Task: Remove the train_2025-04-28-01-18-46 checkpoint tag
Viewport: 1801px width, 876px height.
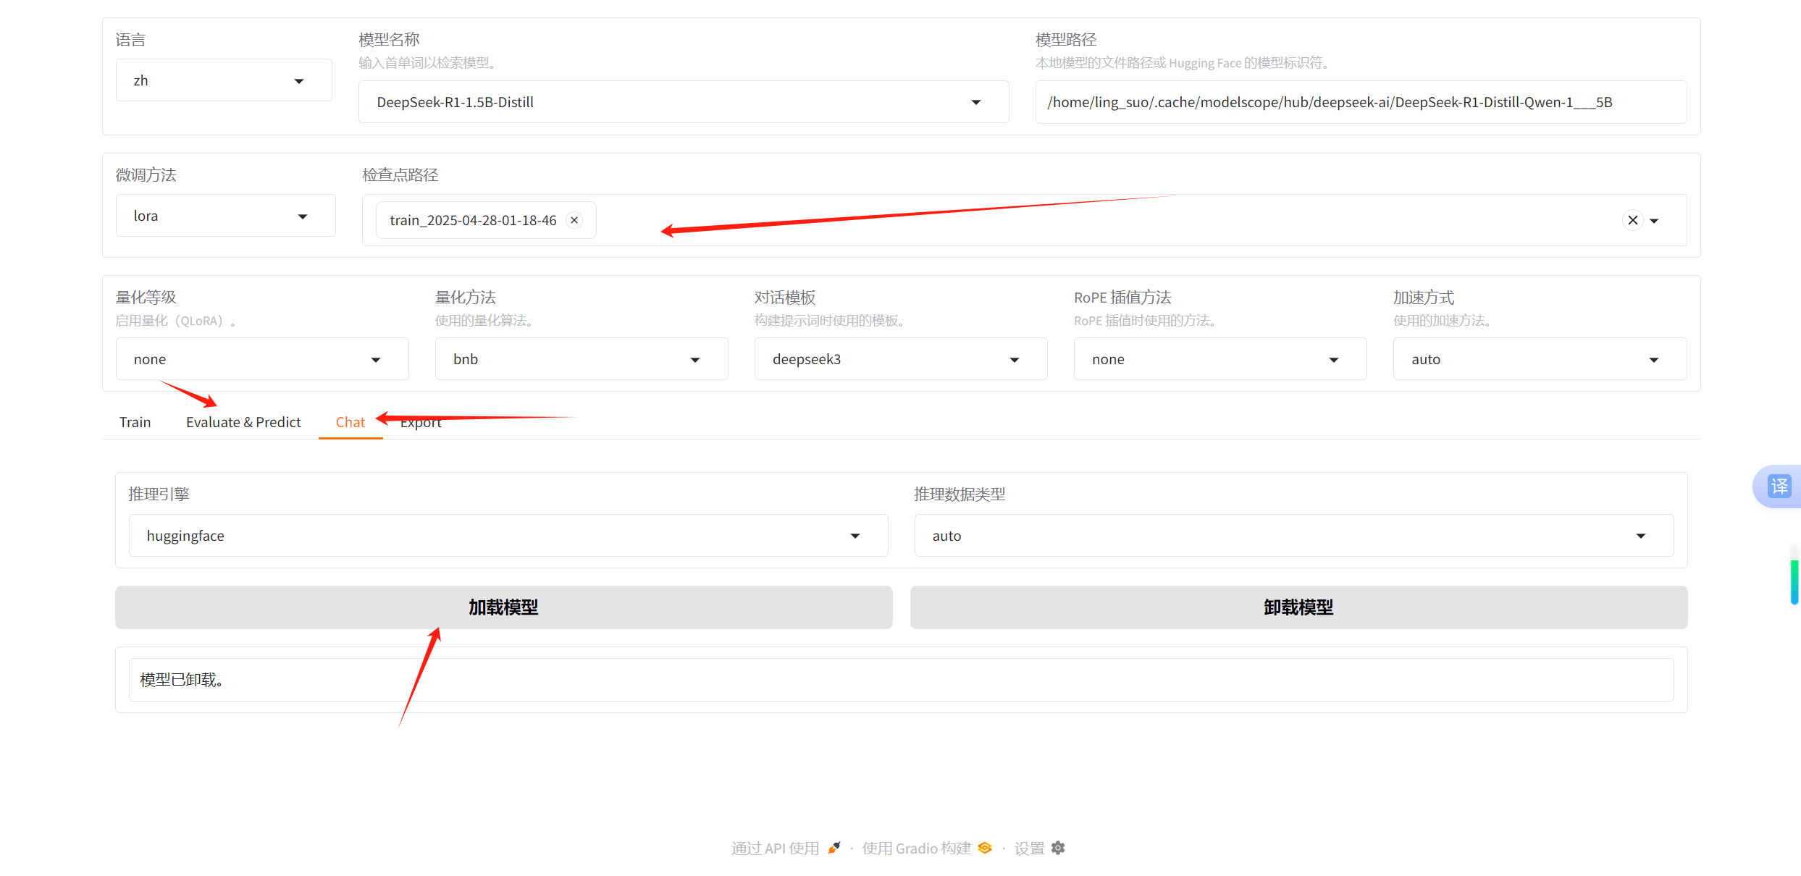Action: click(x=574, y=220)
